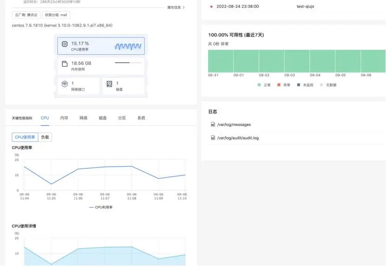Viewport: 386px width, 266px height.
Task: Toggle the 异常 legend item
Action: coord(283,85)
